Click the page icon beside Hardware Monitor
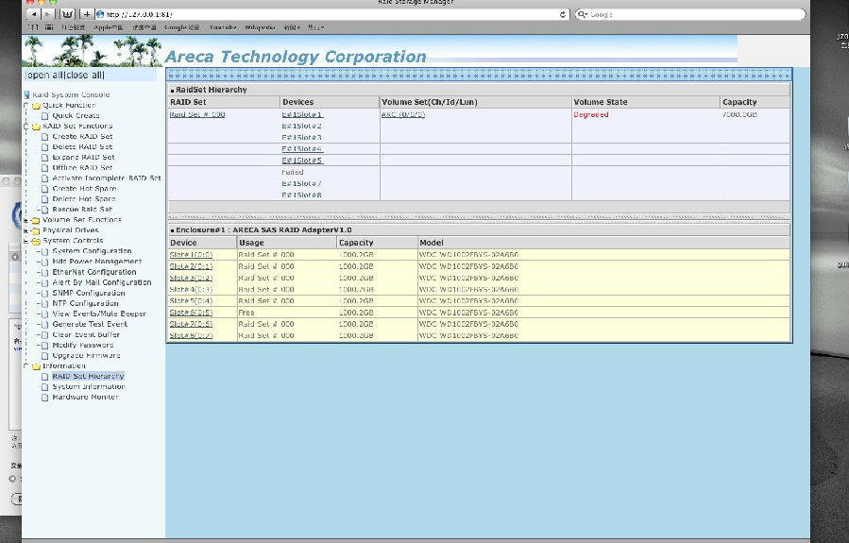This screenshot has width=849, height=543. (x=45, y=398)
